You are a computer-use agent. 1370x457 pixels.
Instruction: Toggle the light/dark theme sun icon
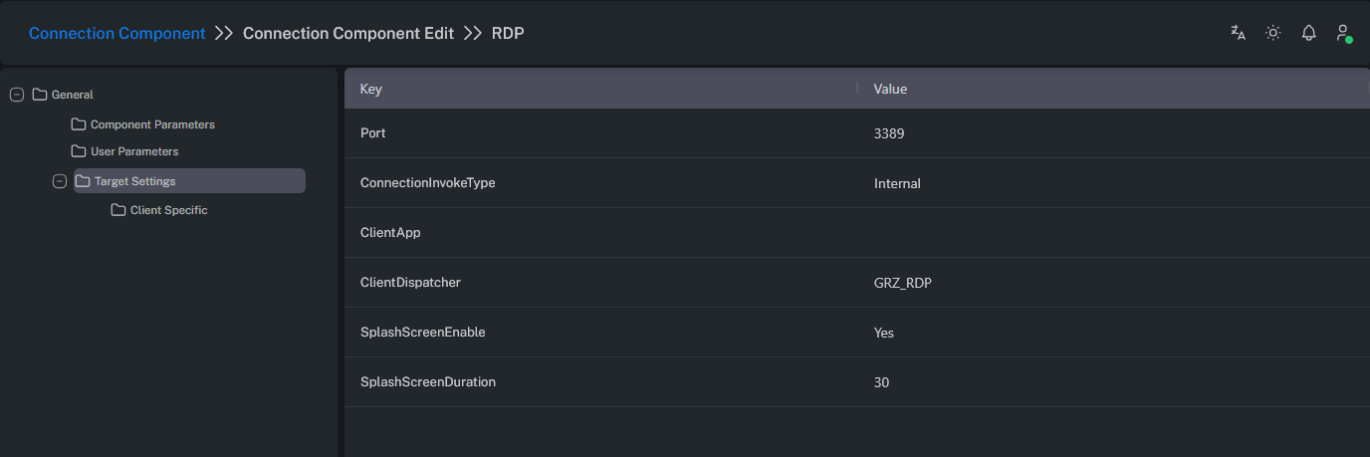tap(1272, 33)
